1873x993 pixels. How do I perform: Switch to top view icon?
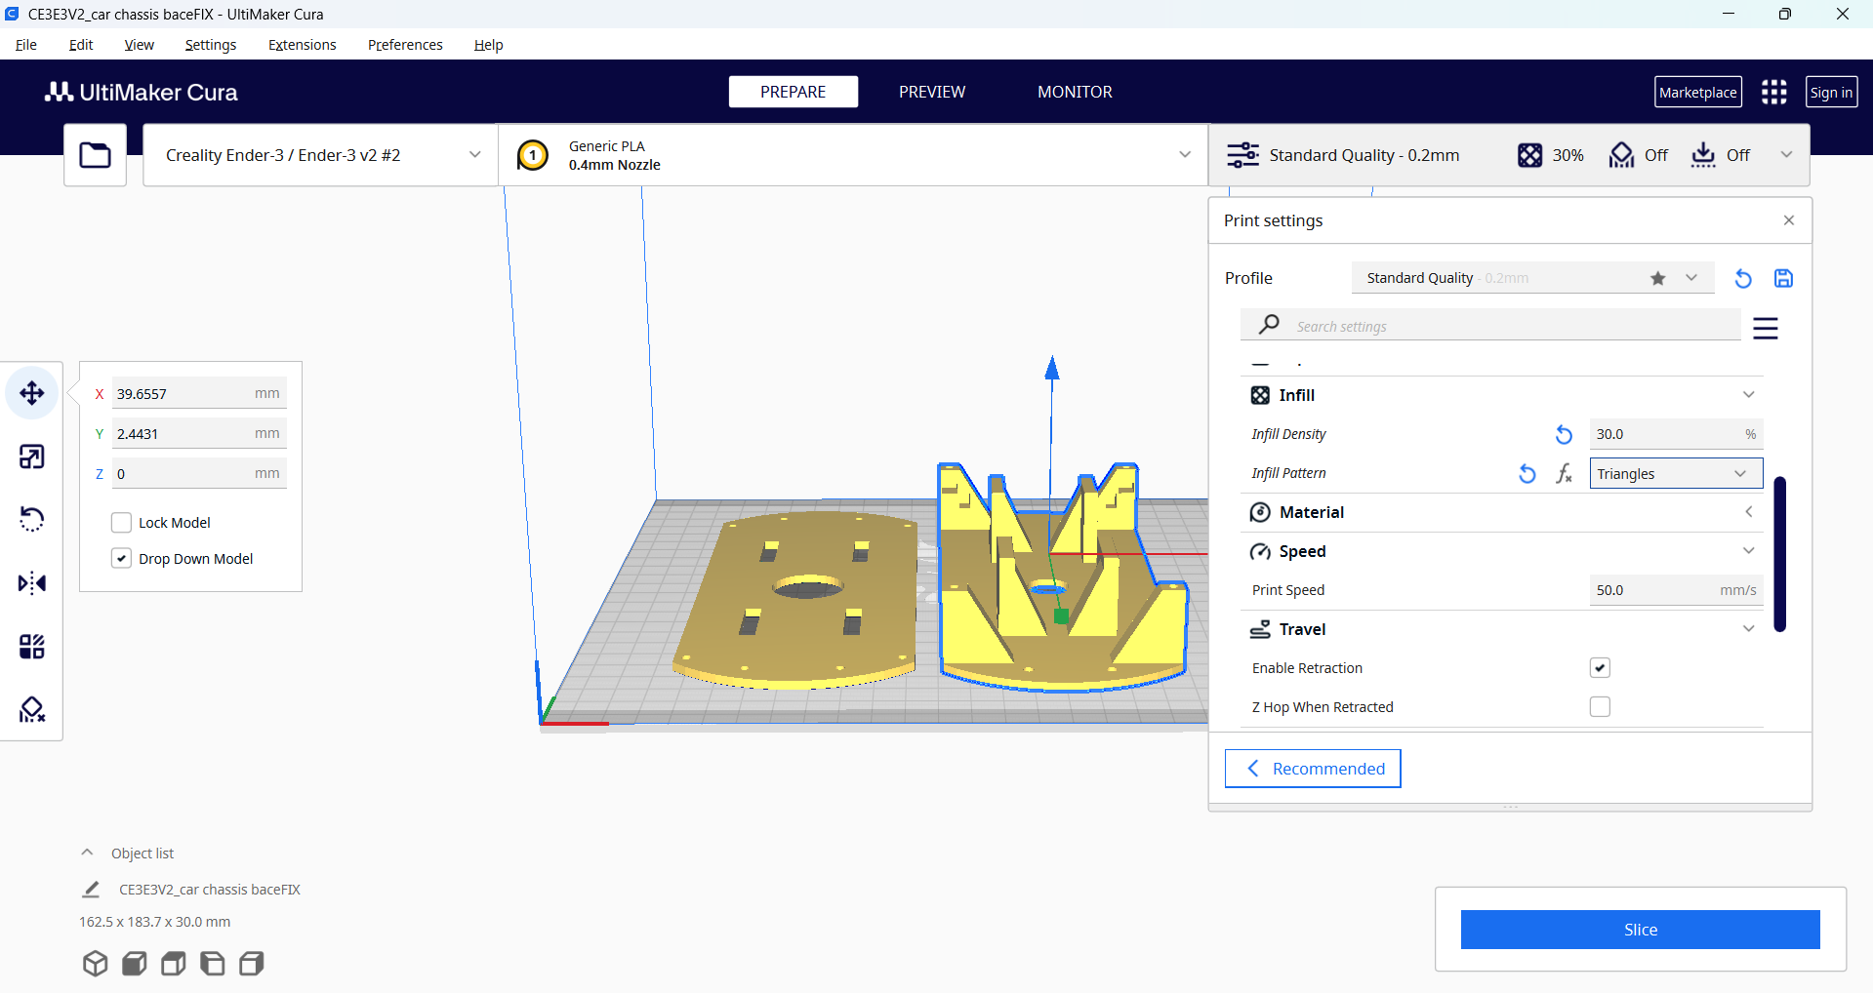point(174,964)
